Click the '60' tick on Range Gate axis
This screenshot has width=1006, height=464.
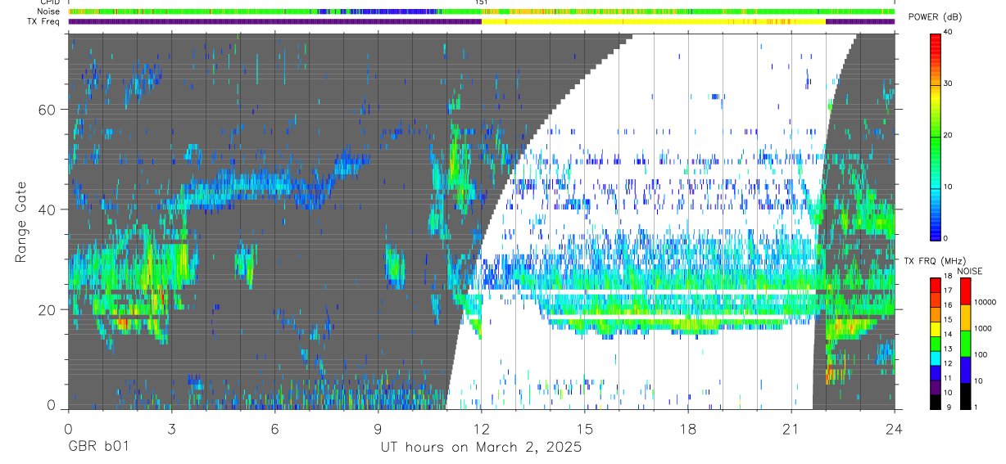pos(48,110)
